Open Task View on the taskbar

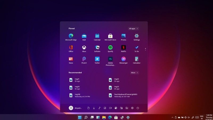pos(92,117)
